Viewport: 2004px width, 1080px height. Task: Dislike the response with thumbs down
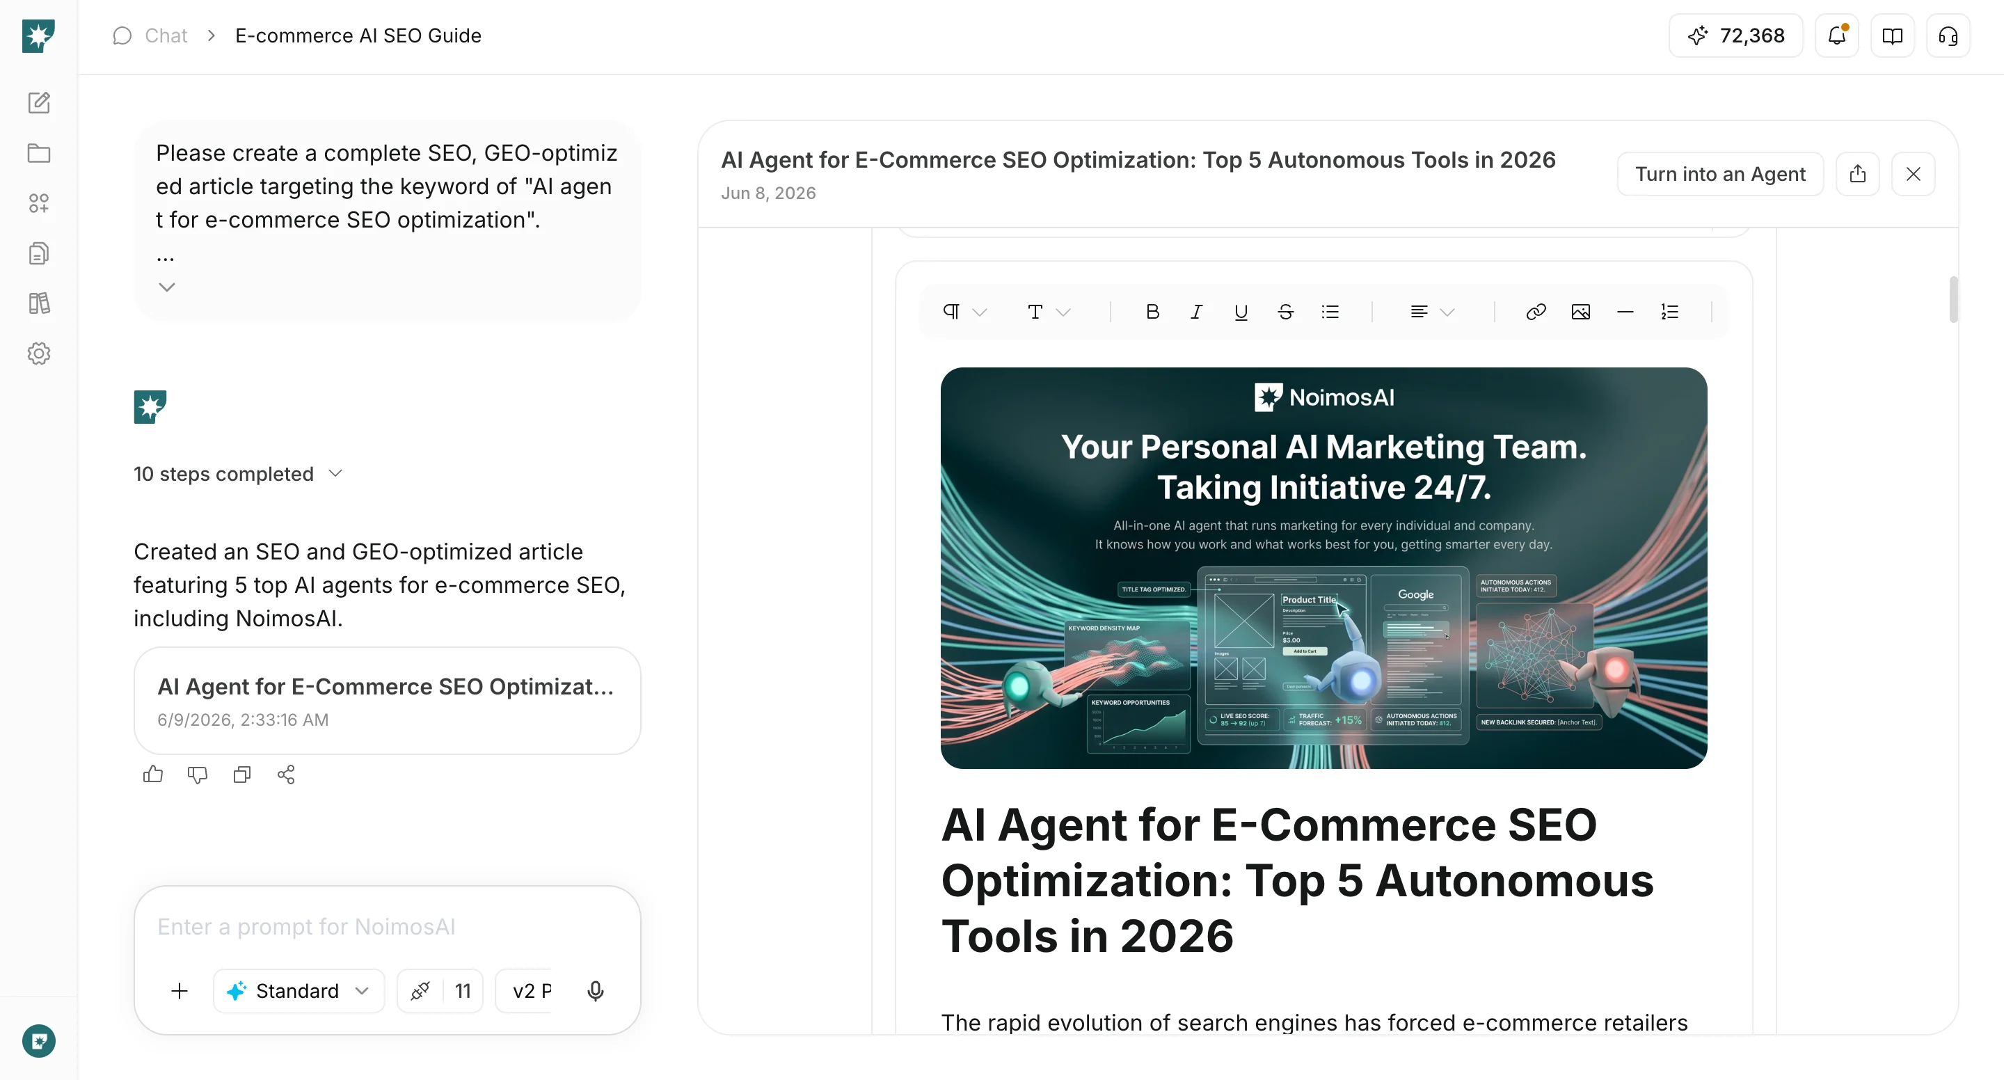point(198,775)
